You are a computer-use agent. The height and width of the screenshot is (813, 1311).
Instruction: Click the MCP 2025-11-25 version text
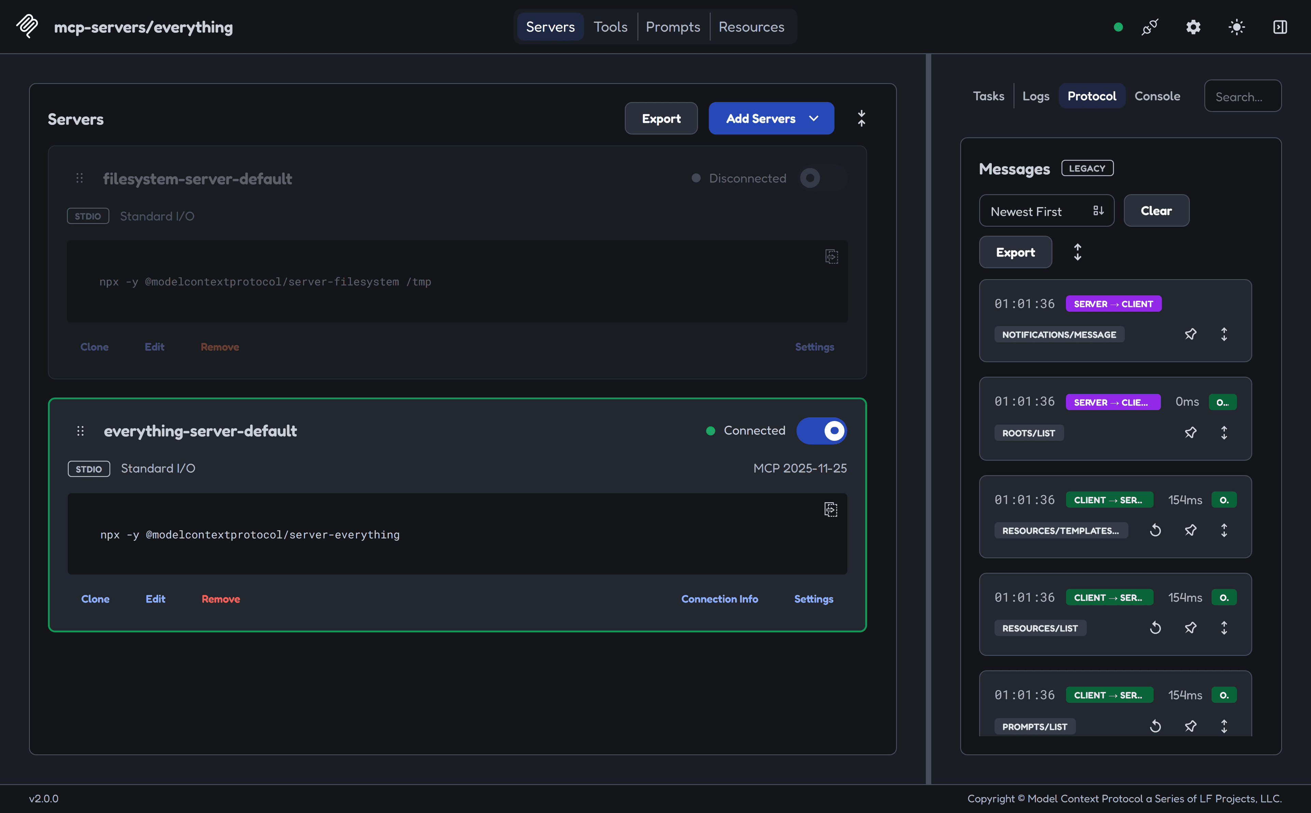(800, 468)
